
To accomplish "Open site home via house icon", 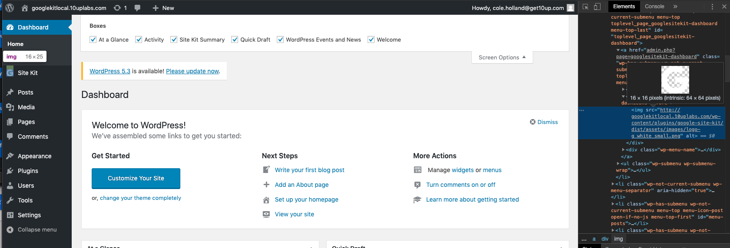I will 25,8.
